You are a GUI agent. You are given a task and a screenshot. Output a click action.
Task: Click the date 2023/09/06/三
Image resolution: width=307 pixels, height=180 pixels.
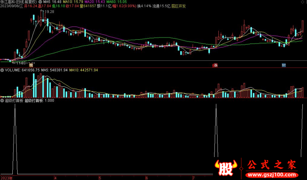(12, 6)
